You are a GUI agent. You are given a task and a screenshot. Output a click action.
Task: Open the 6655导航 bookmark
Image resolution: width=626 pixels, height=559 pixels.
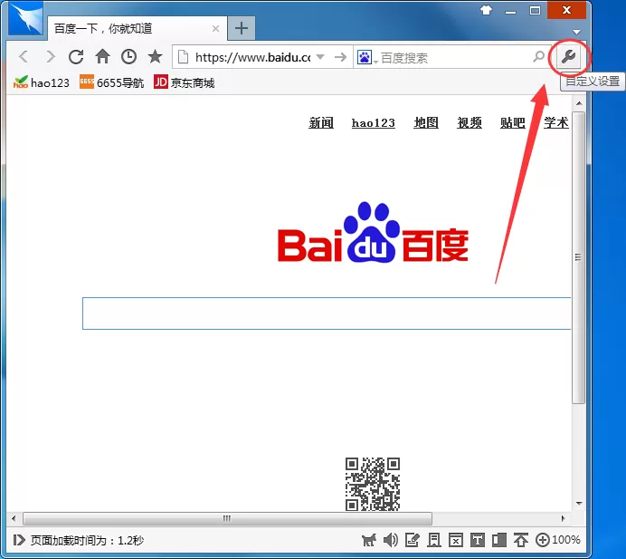click(x=111, y=82)
